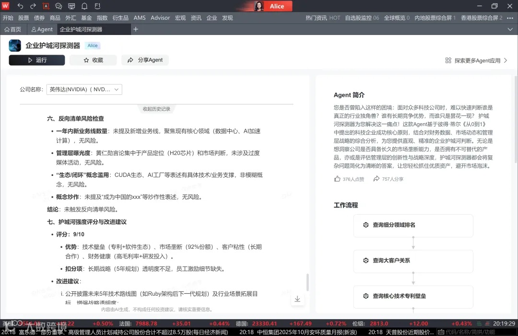
Task: Click the red A quick-launch icon
Action: (46, 6)
